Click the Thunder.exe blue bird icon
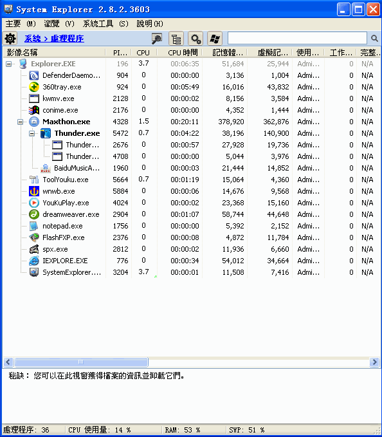382x437 pixels. (46, 133)
